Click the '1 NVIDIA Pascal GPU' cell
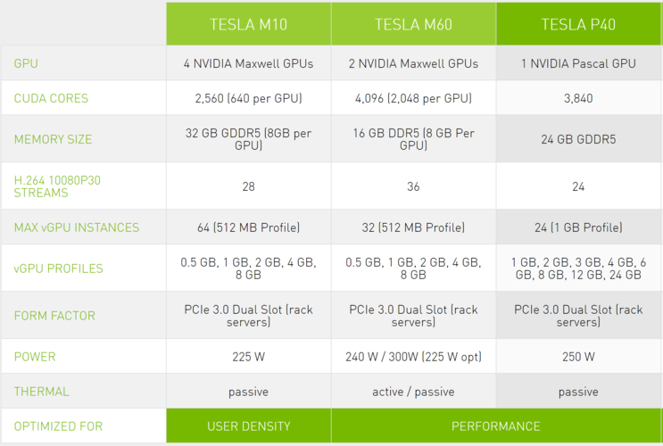Viewport: 663px width, 446px height. [578, 63]
